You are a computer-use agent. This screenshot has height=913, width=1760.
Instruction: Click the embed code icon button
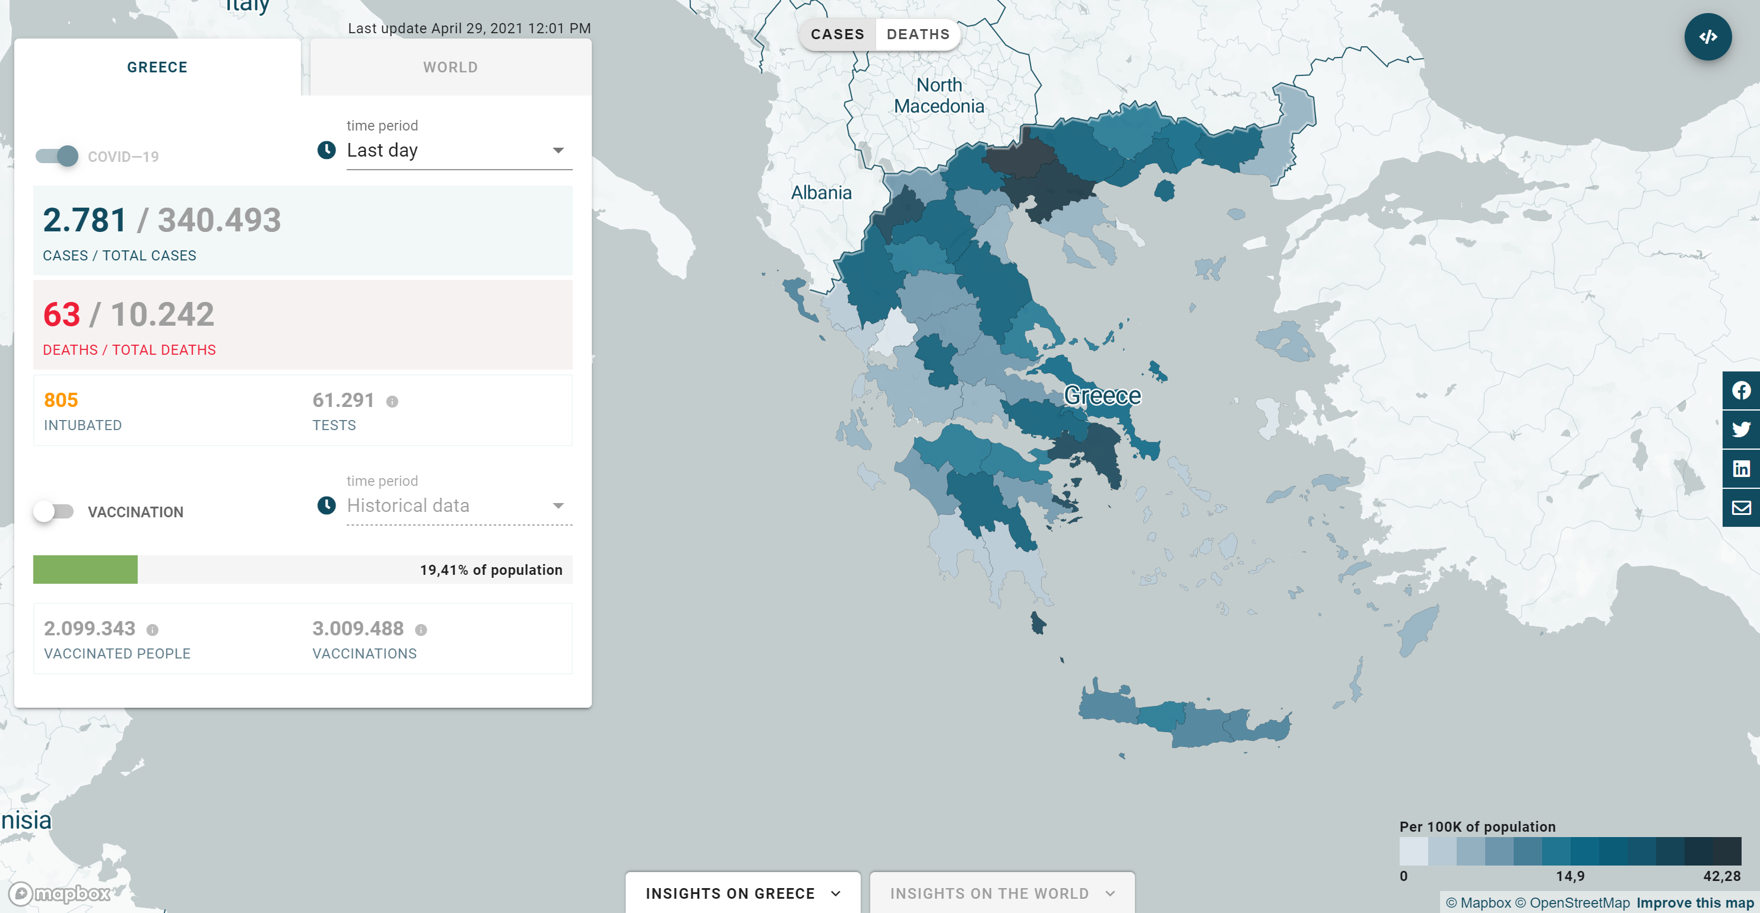(1707, 37)
